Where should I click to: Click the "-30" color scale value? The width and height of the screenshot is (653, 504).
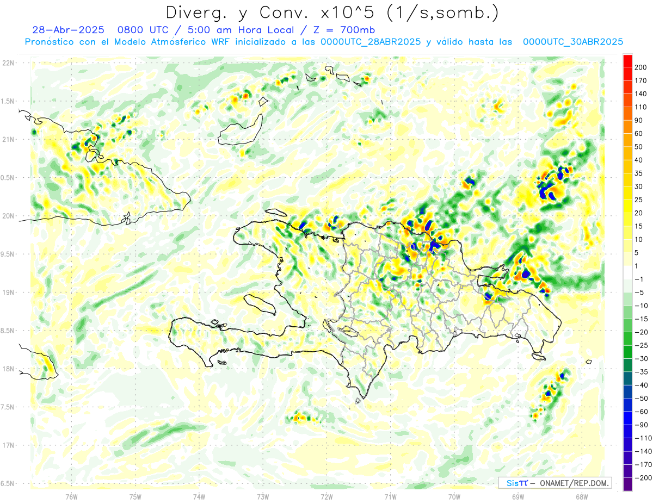click(642, 358)
